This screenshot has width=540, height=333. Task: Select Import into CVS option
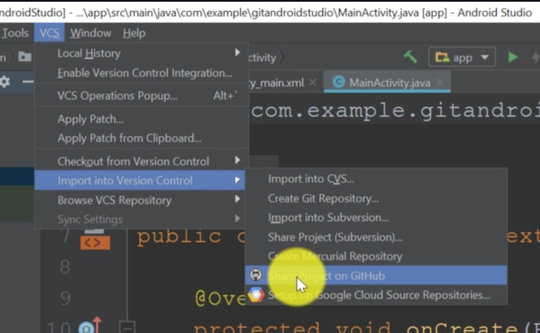tap(376, 179)
